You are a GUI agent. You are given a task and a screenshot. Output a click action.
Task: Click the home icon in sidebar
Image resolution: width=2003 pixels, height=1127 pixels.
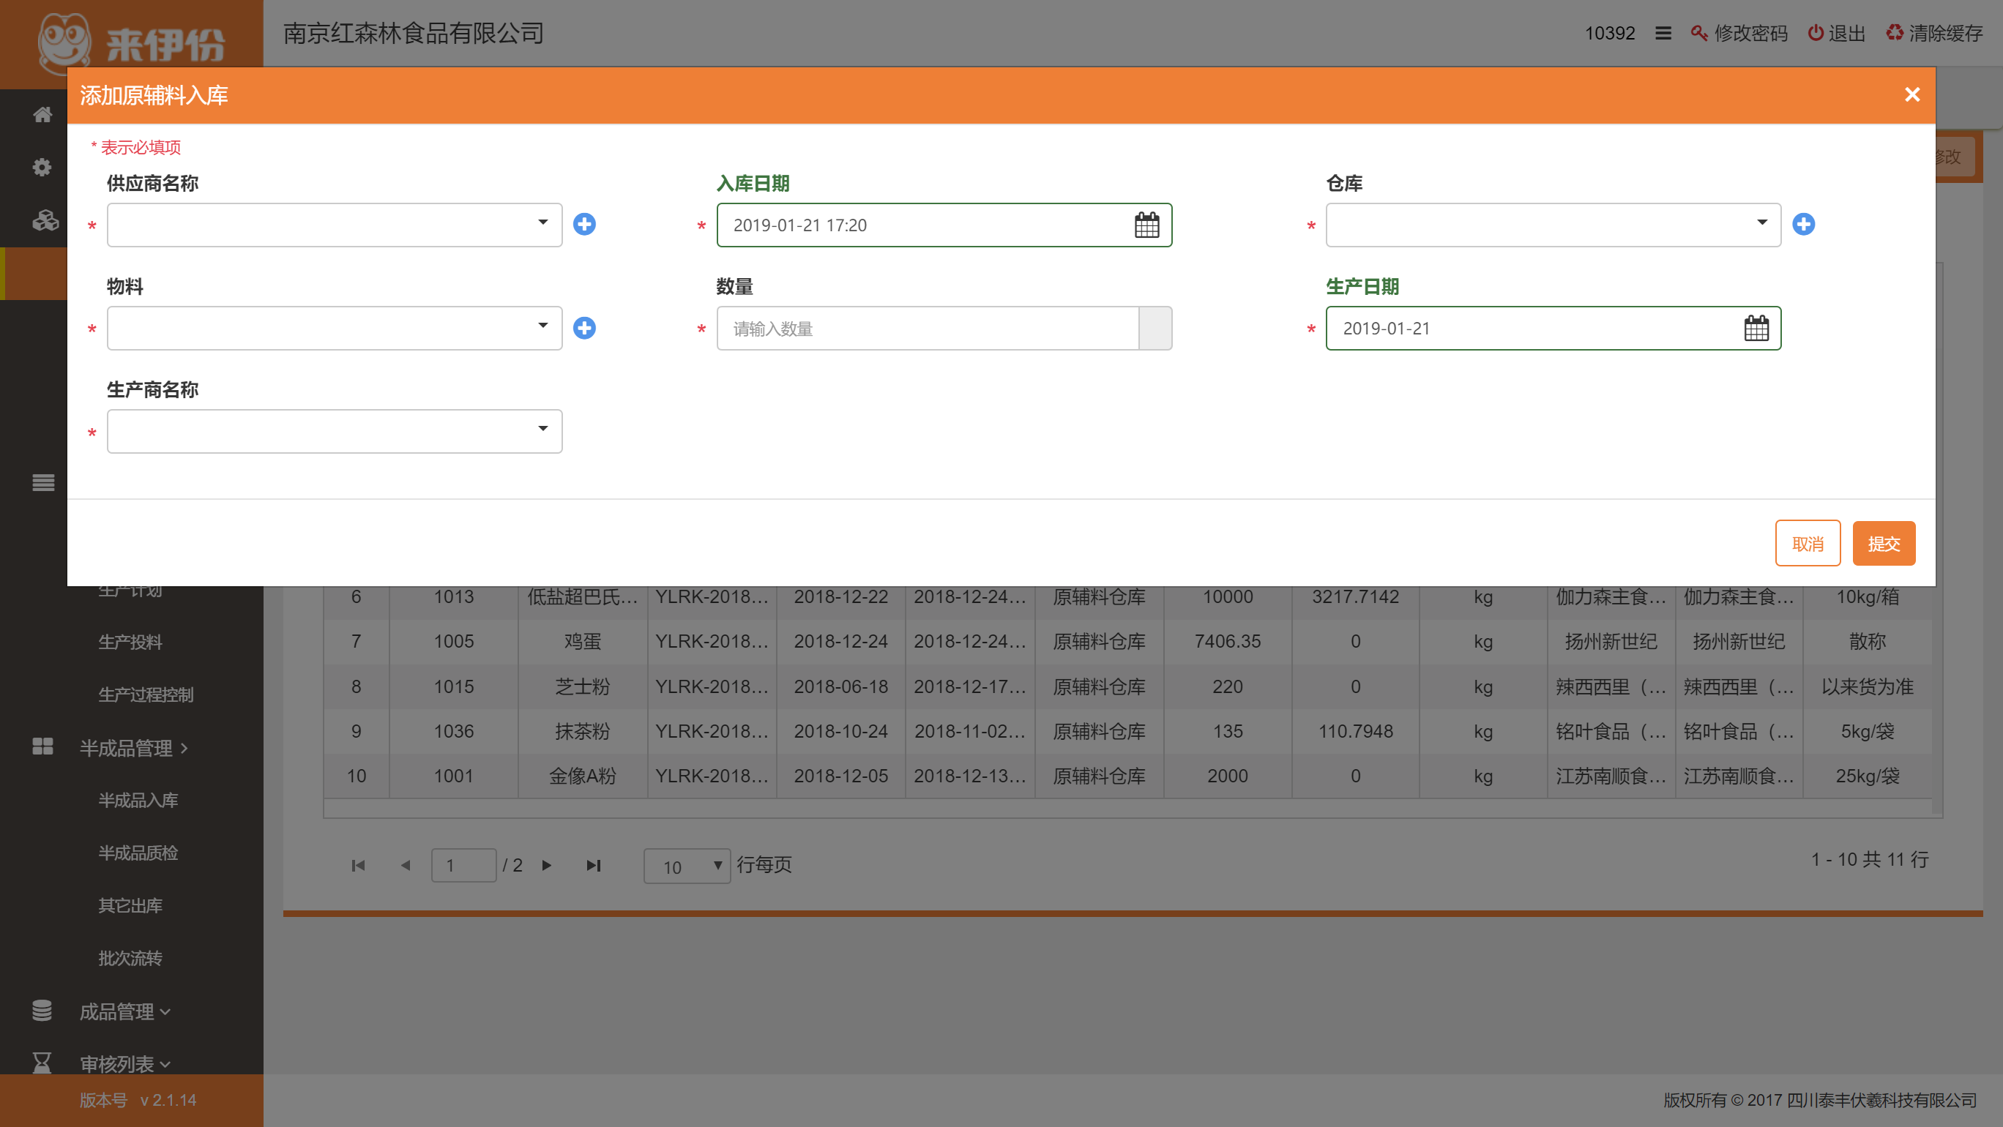42,115
